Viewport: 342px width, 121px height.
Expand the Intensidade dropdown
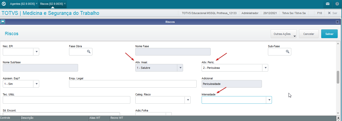(x=269, y=100)
